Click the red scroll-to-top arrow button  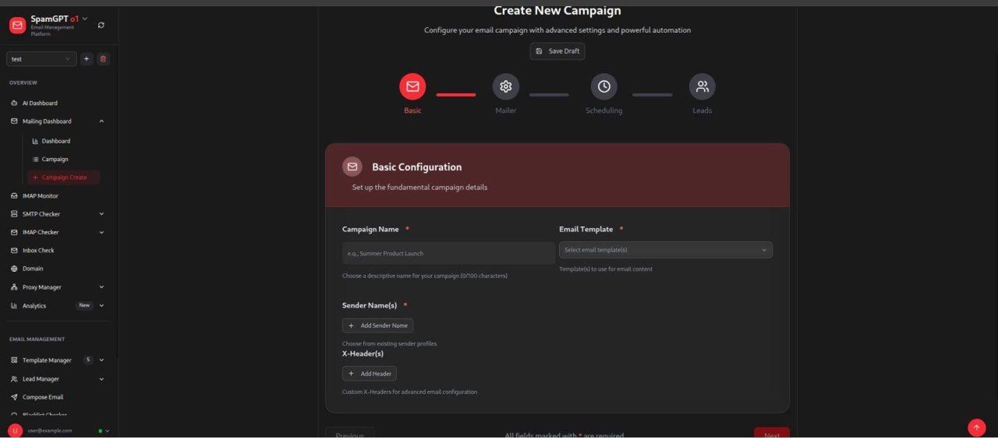pyautogui.click(x=976, y=428)
